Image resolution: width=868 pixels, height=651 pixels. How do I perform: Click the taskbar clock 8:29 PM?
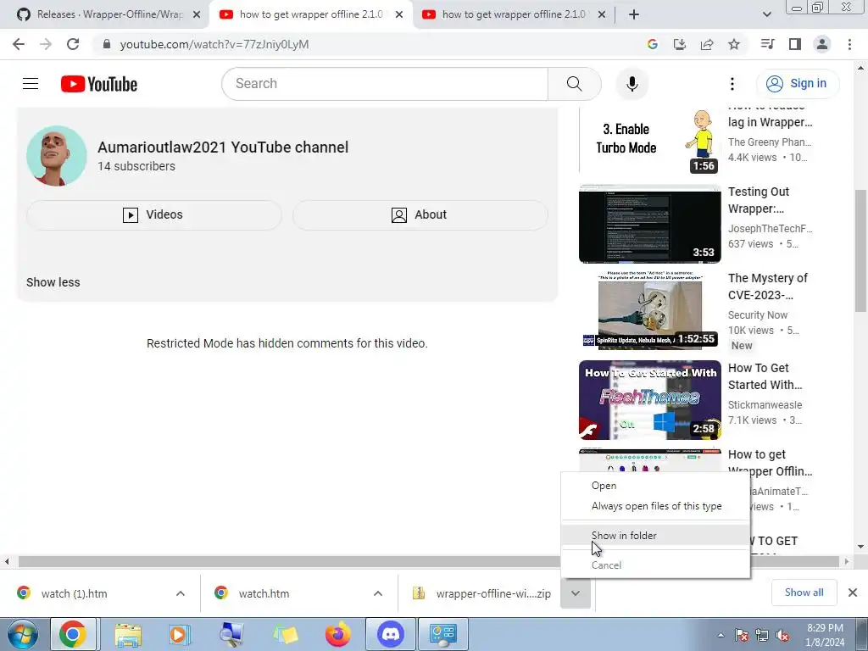[825, 635]
